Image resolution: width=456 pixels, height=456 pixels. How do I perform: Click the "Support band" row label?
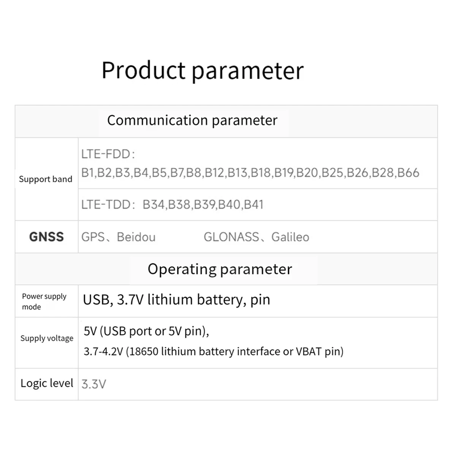[x=46, y=179]
